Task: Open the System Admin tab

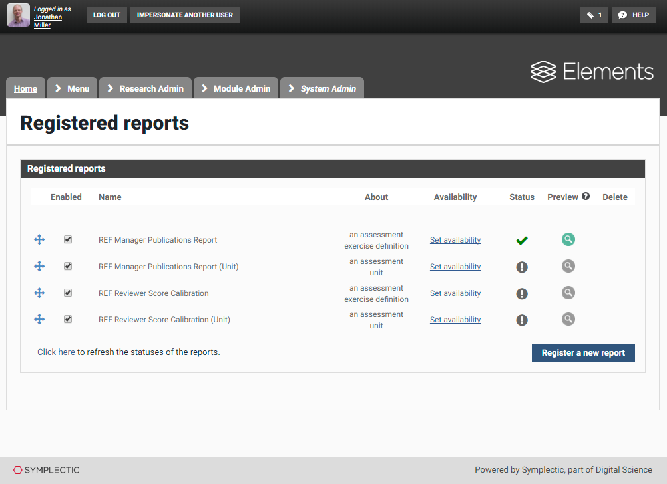Action: point(322,88)
